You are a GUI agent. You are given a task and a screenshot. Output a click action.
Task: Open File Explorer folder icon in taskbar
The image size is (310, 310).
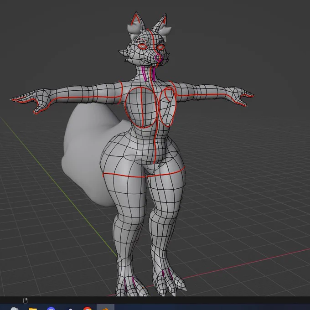tap(33, 309)
